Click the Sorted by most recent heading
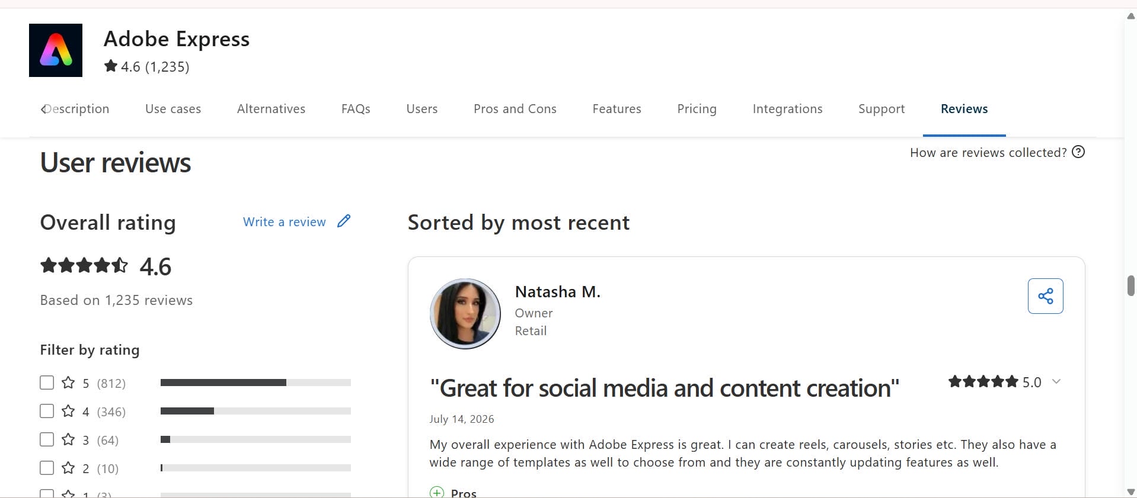 pos(519,223)
